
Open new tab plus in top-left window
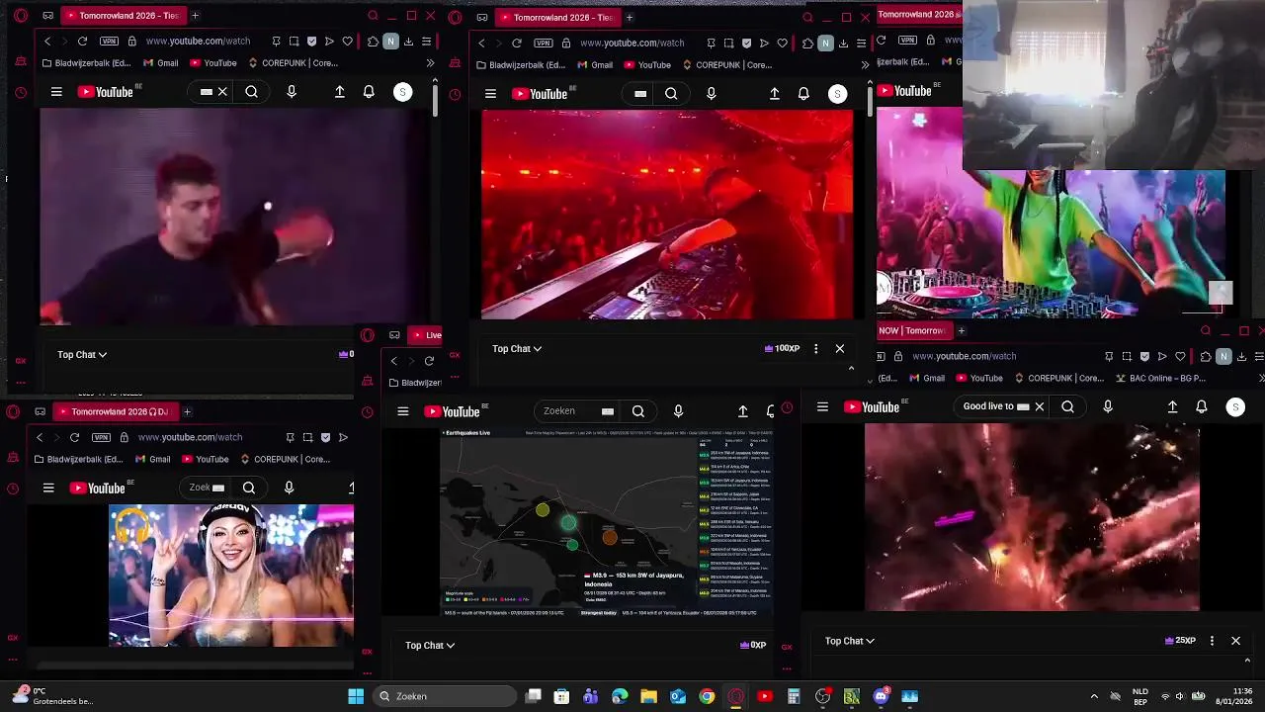195,16
